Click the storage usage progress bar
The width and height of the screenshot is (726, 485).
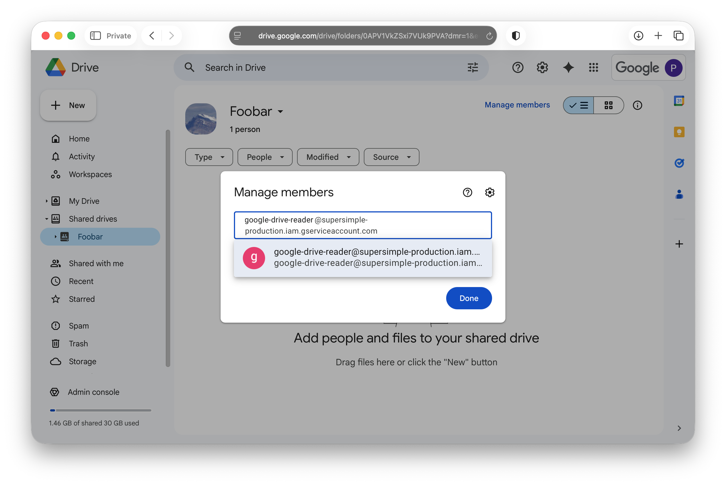tap(100, 410)
